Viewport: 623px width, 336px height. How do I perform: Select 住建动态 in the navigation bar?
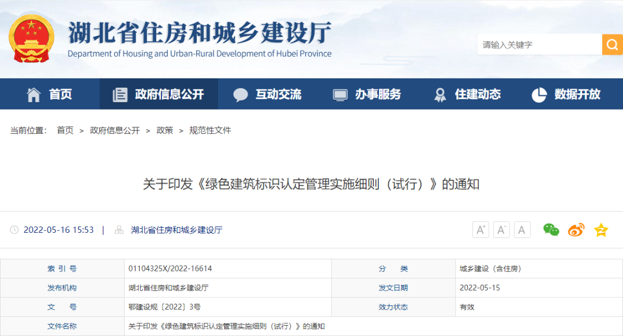pyautogui.click(x=467, y=95)
